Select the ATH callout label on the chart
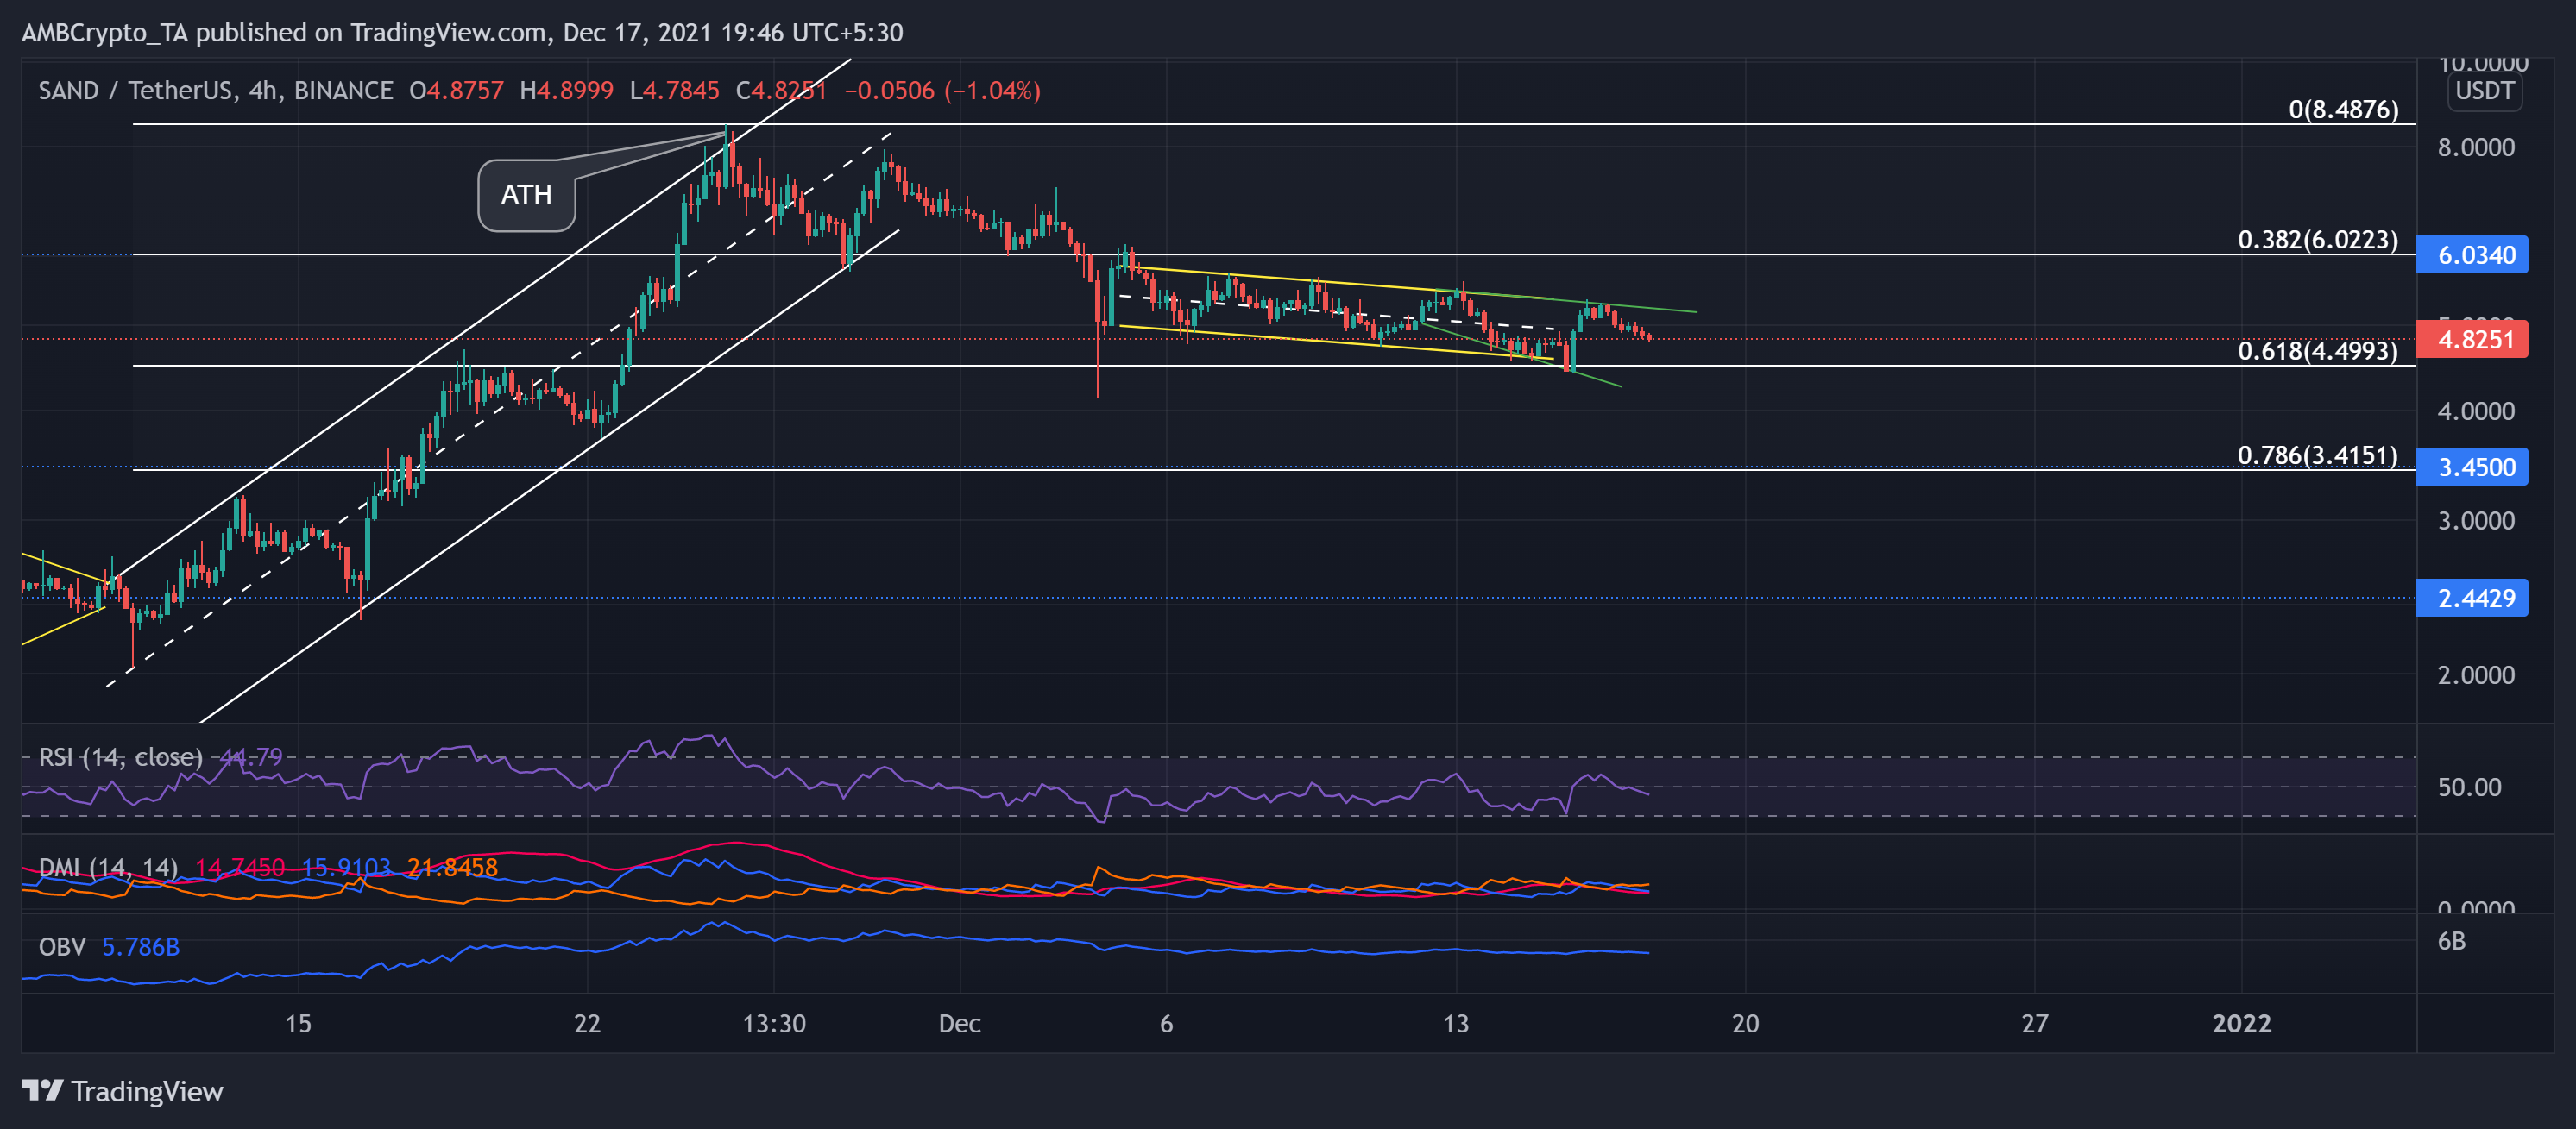This screenshot has width=2576, height=1129. tap(527, 195)
